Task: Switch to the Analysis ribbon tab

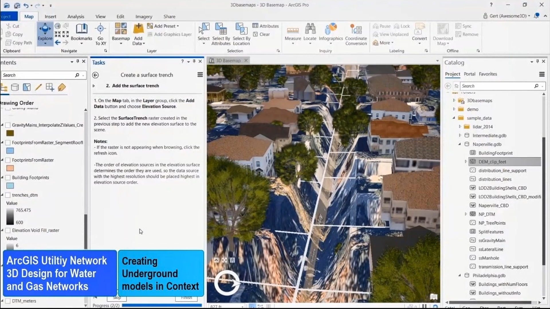Action: 76,17
